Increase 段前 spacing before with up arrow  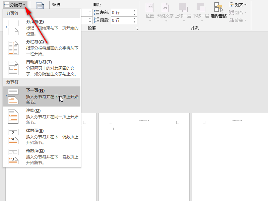[x=135, y=11]
